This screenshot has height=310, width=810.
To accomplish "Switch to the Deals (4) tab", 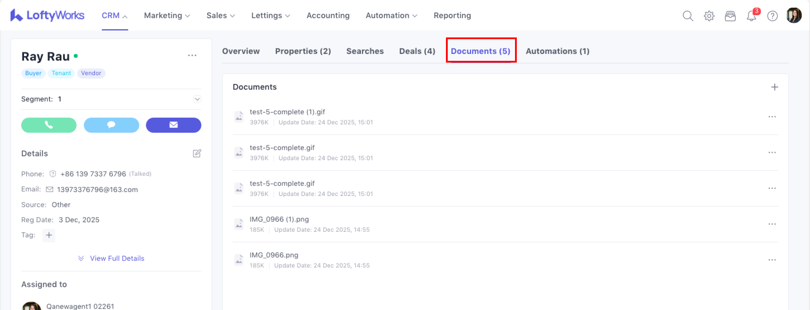I will coord(417,51).
